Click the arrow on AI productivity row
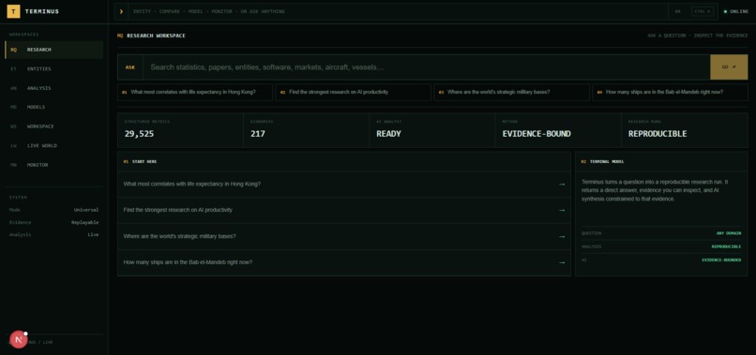This screenshot has height=355, width=756. pyautogui.click(x=561, y=210)
